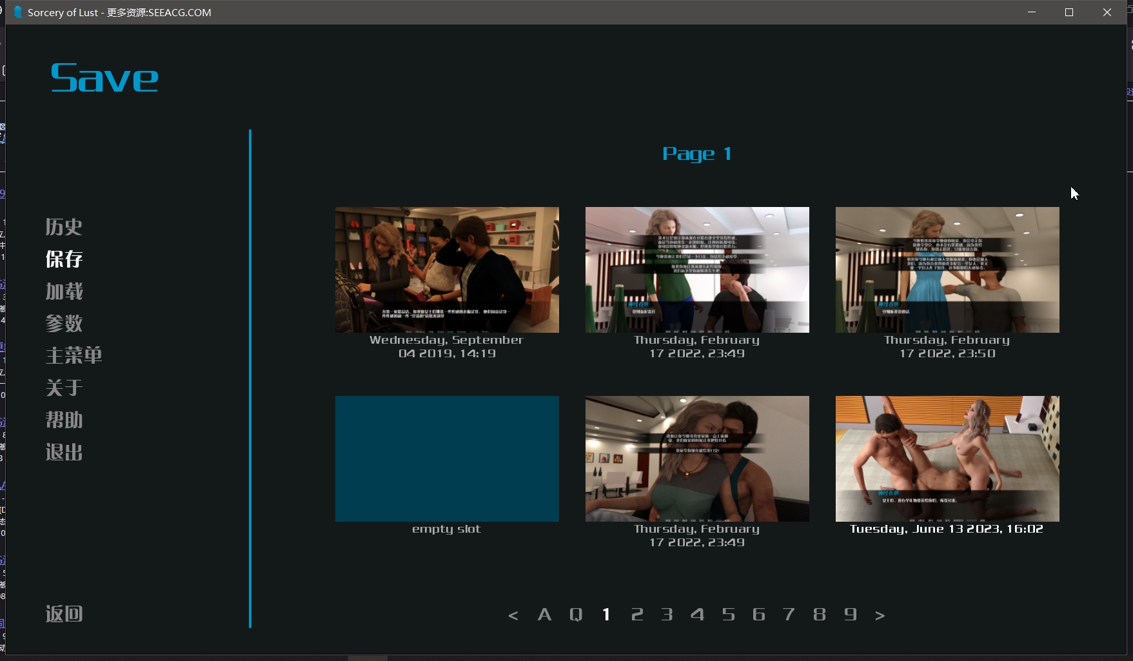
Task: Select the save slot dated 17 2022, 23:50
Action: coord(947,283)
